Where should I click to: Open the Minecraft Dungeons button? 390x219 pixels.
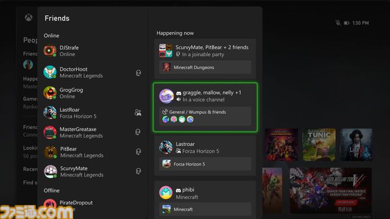click(205, 68)
